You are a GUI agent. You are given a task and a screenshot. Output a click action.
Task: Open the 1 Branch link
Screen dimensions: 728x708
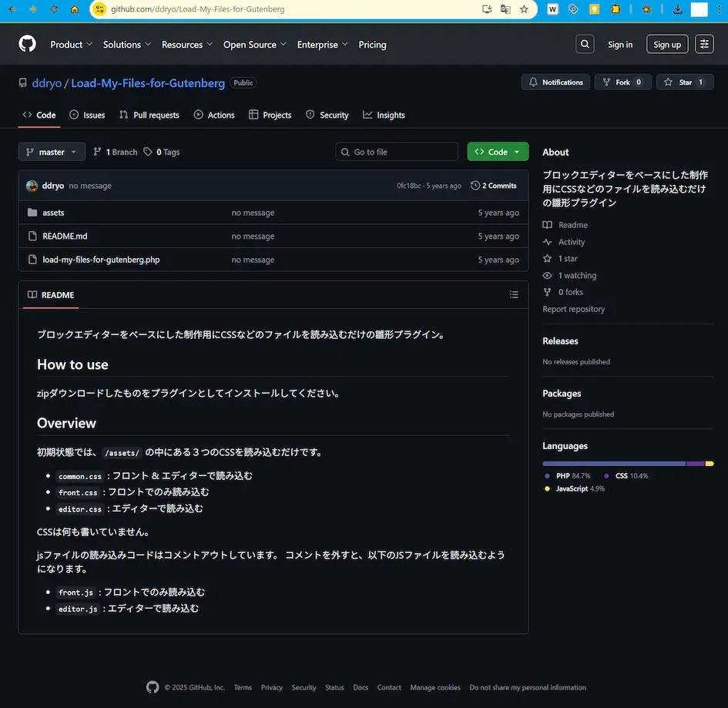coord(116,152)
